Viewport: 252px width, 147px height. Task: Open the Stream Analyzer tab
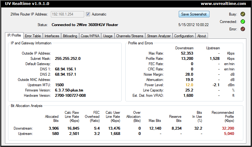159,36
